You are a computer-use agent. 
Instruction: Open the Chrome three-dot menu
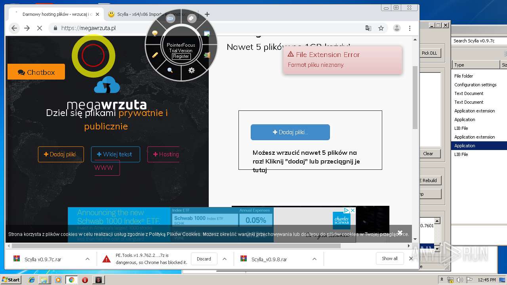(x=410, y=28)
